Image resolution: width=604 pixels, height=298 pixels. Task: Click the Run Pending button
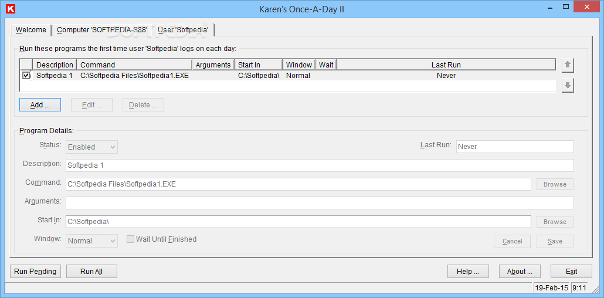[35, 272]
